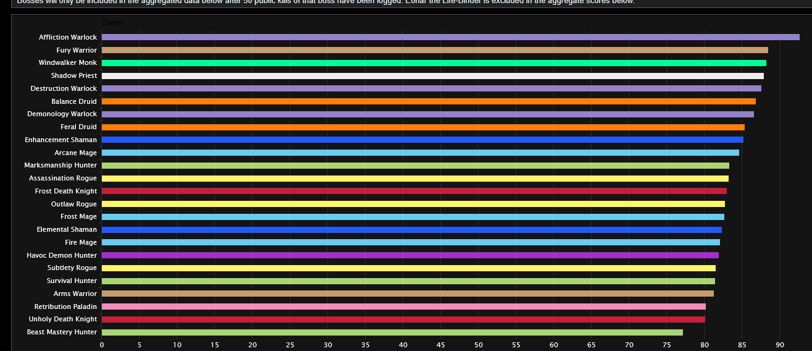Viewport: 812px width, 351px height.
Task: Click the Fire Mage bar
Action: (x=411, y=242)
